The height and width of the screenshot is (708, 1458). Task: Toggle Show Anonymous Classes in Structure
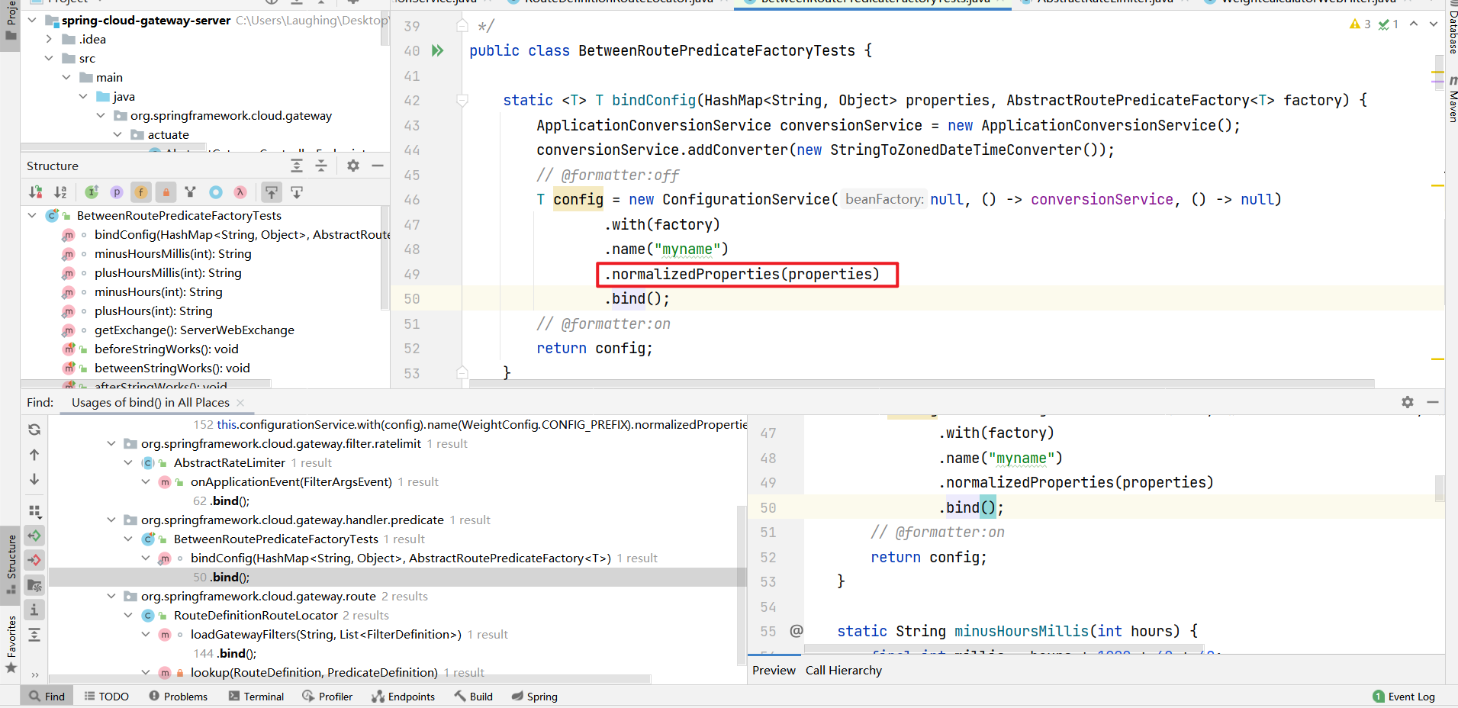click(216, 192)
